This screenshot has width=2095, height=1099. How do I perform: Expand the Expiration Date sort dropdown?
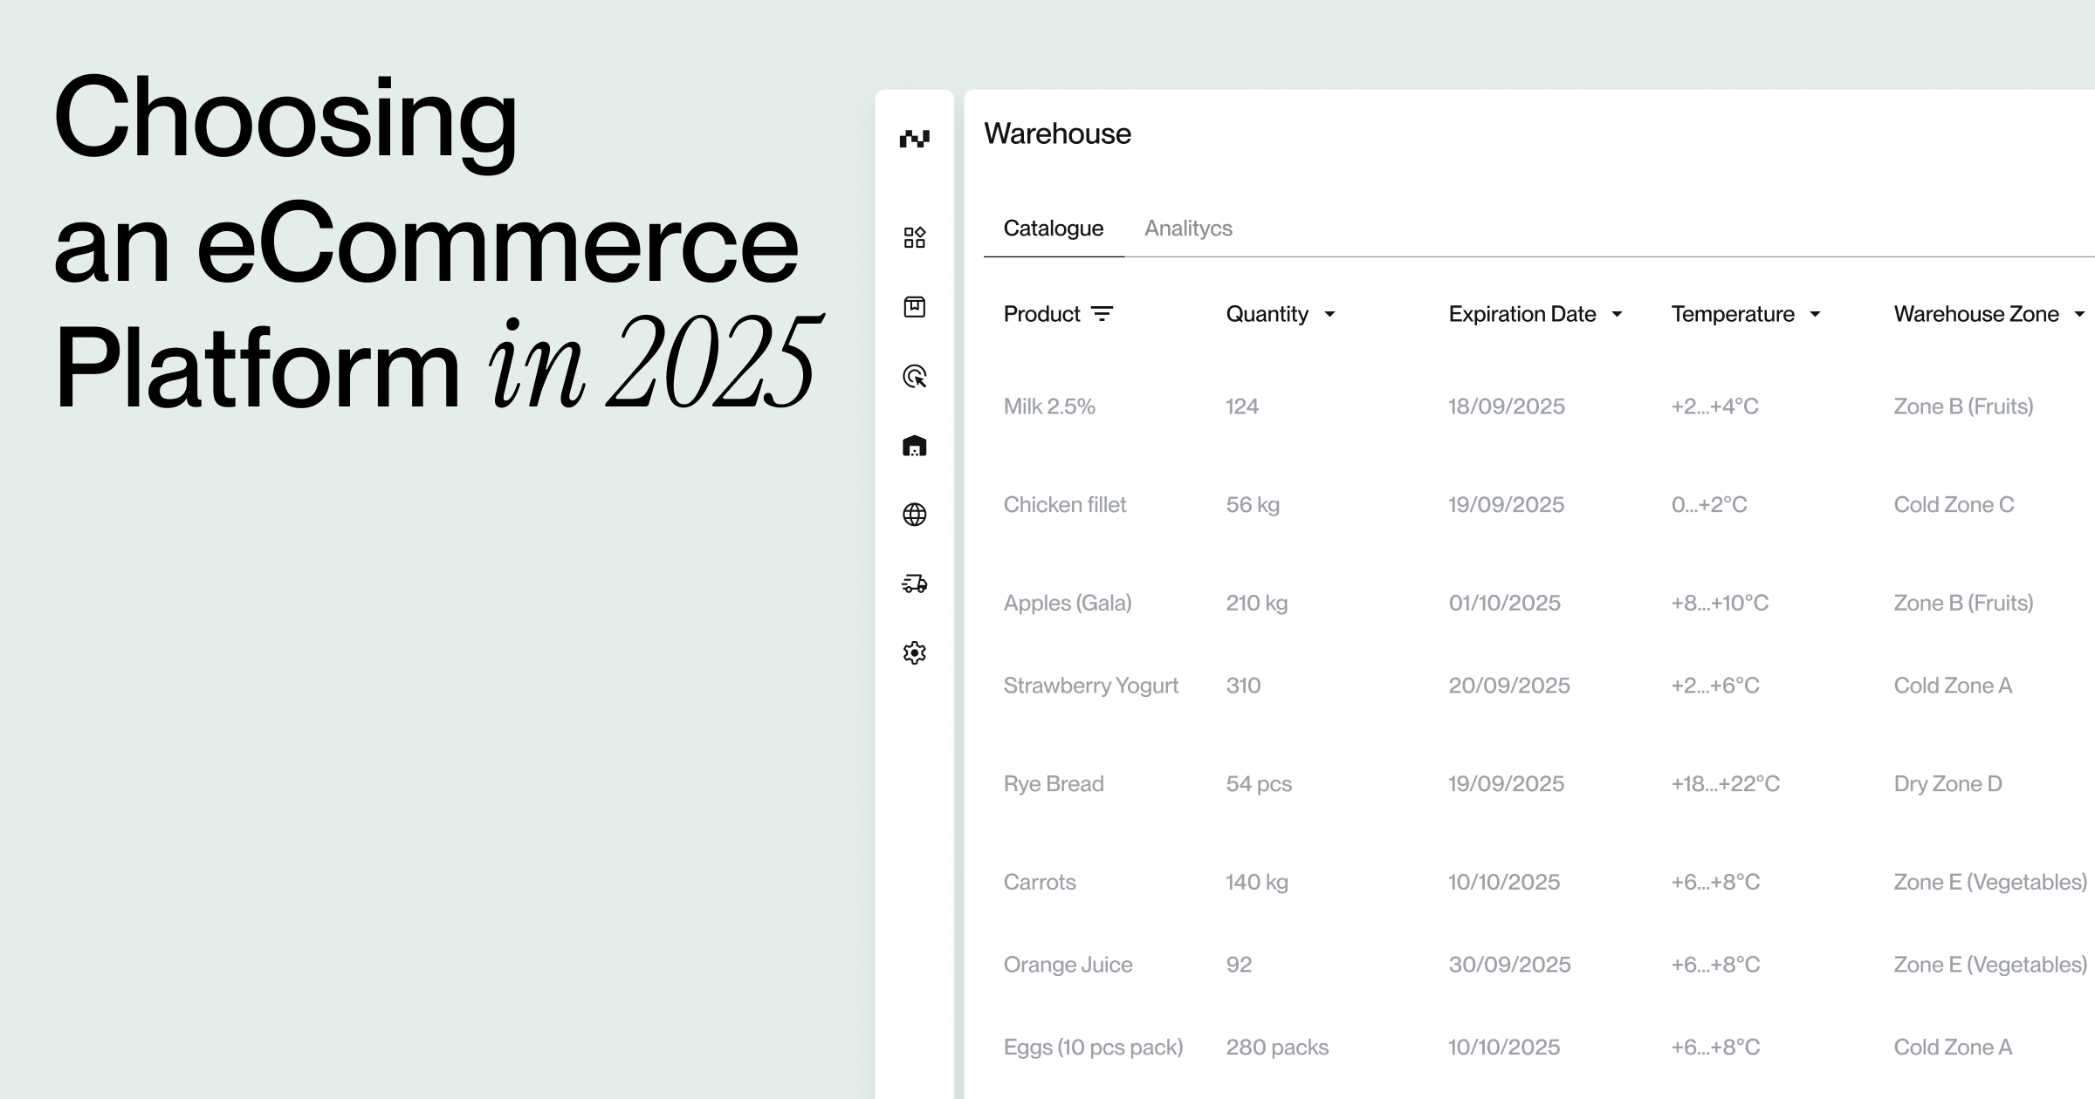(x=1617, y=315)
